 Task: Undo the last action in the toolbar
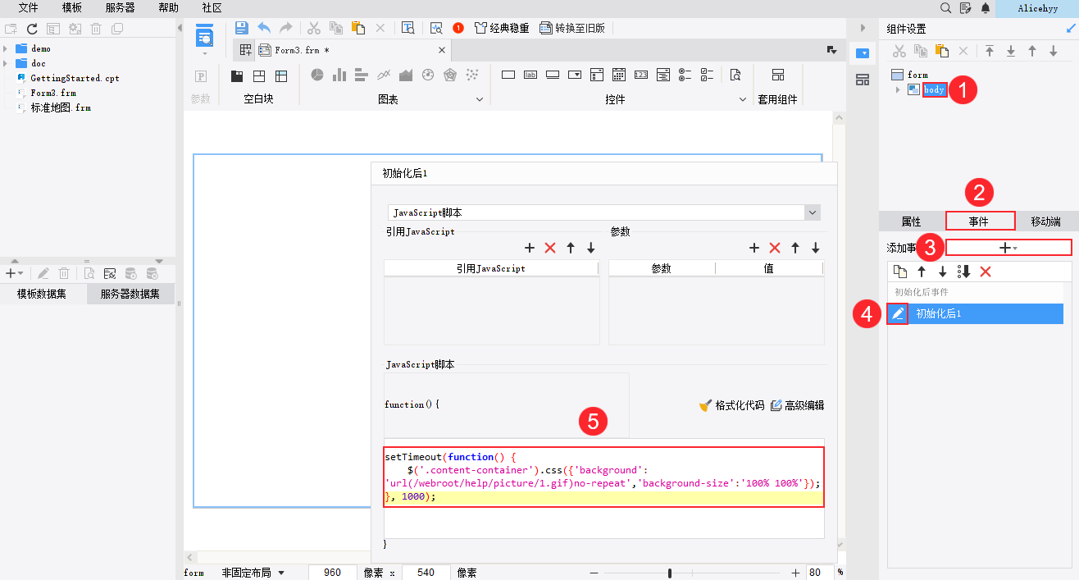click(264, 28)
